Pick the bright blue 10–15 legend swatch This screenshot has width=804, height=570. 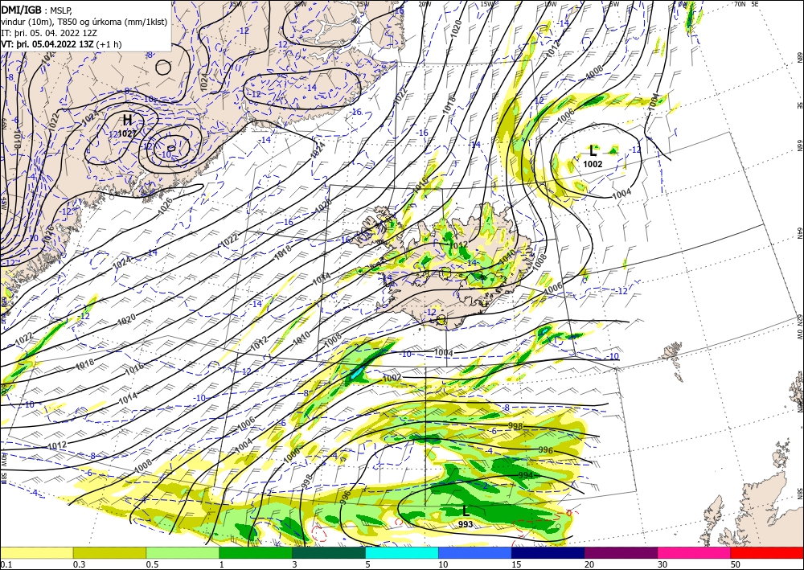pyautogui.click(x=475, y=552)
